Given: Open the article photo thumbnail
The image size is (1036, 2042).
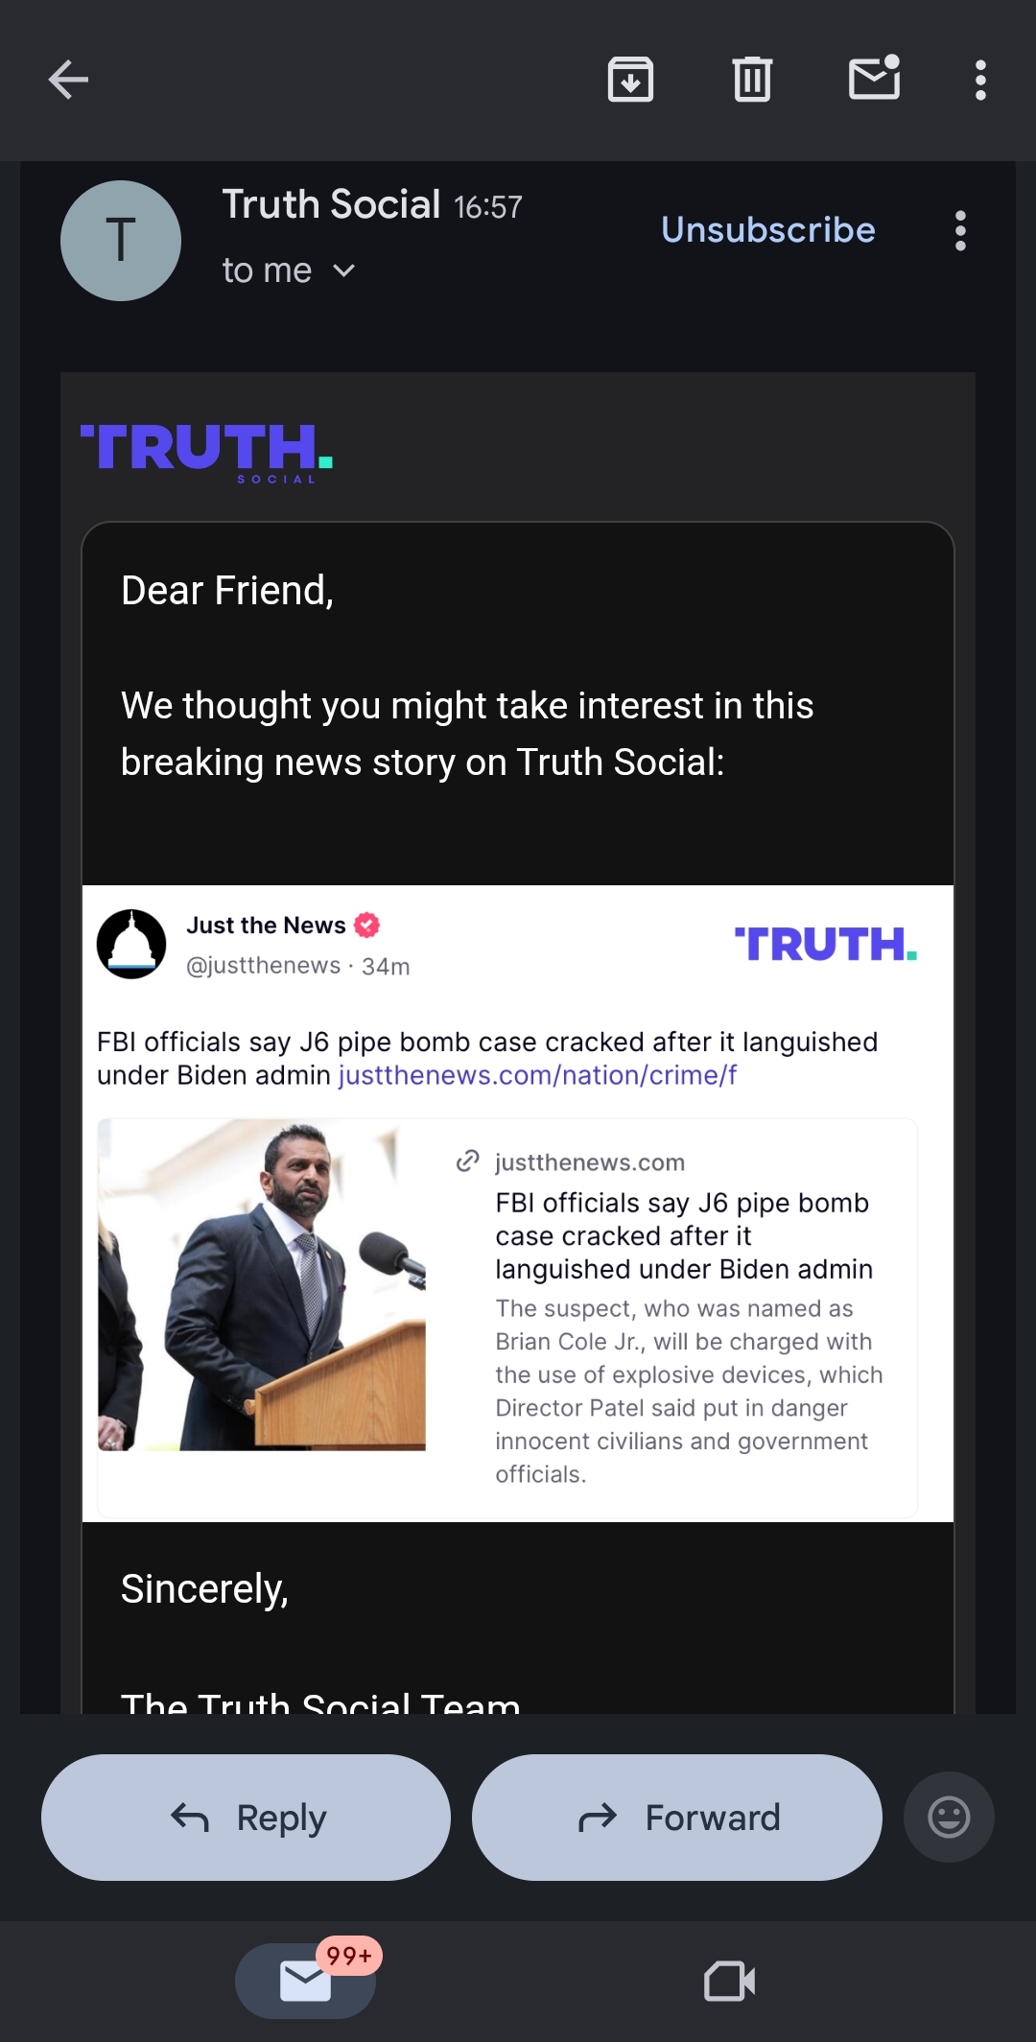Looking at the screenshot, I should (x=262, y=1284).
